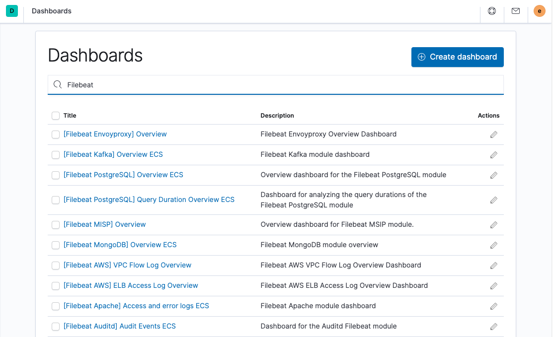Edit the [Filebeat Auditd] Audit Events dashboard

click(493, 326)
